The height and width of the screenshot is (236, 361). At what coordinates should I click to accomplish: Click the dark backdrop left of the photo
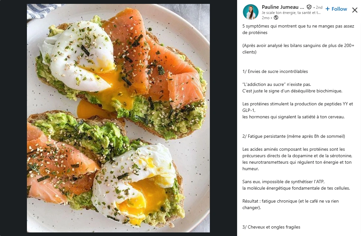point(13,118)
